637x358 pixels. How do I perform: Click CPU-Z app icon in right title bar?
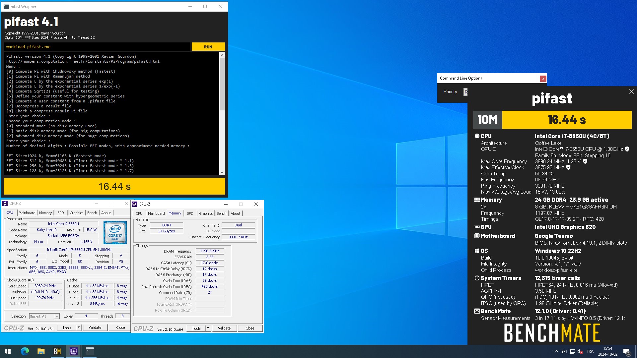(134, 204)
